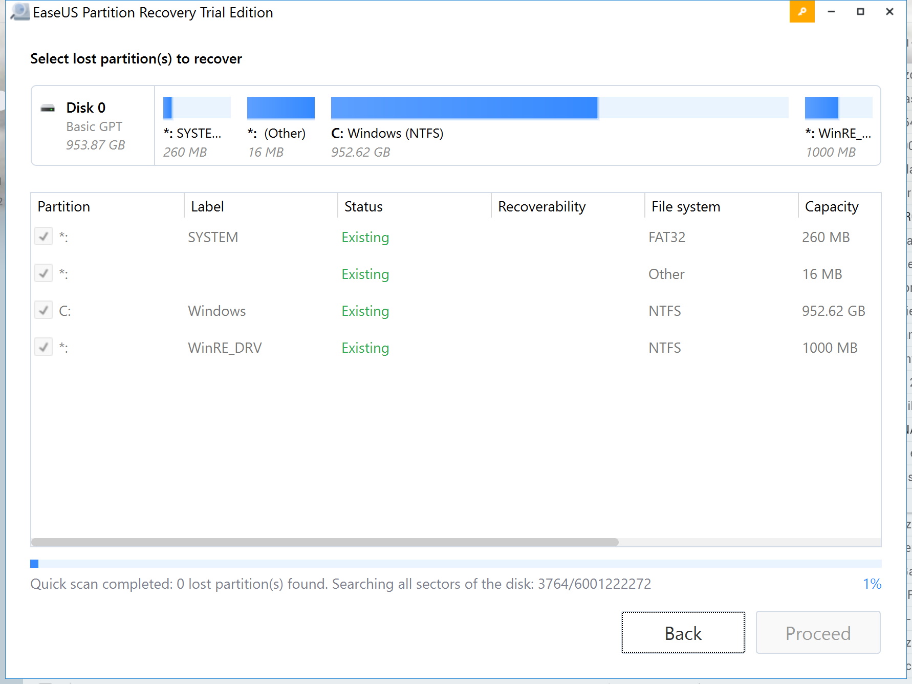Click the Label column header

coord(261,206)
